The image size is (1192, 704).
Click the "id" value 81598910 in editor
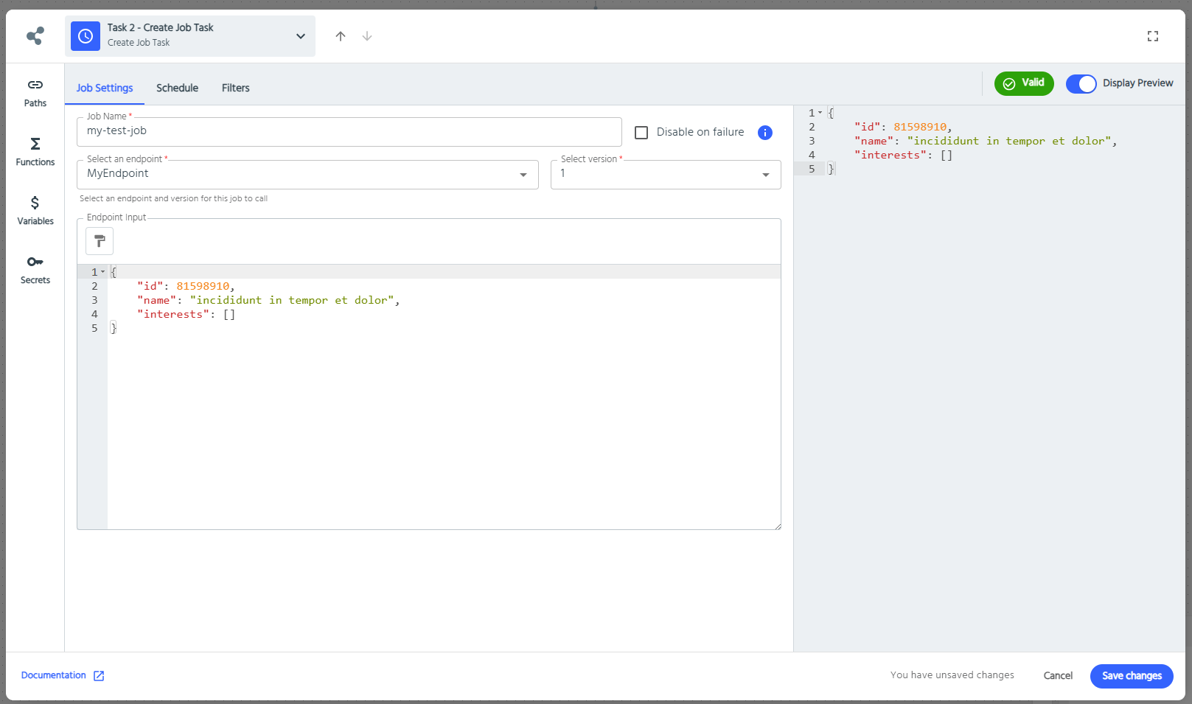[x=203, y=286]
